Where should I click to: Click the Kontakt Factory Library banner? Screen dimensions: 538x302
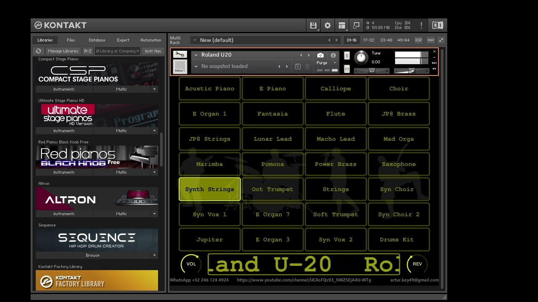tap(97, 281)
